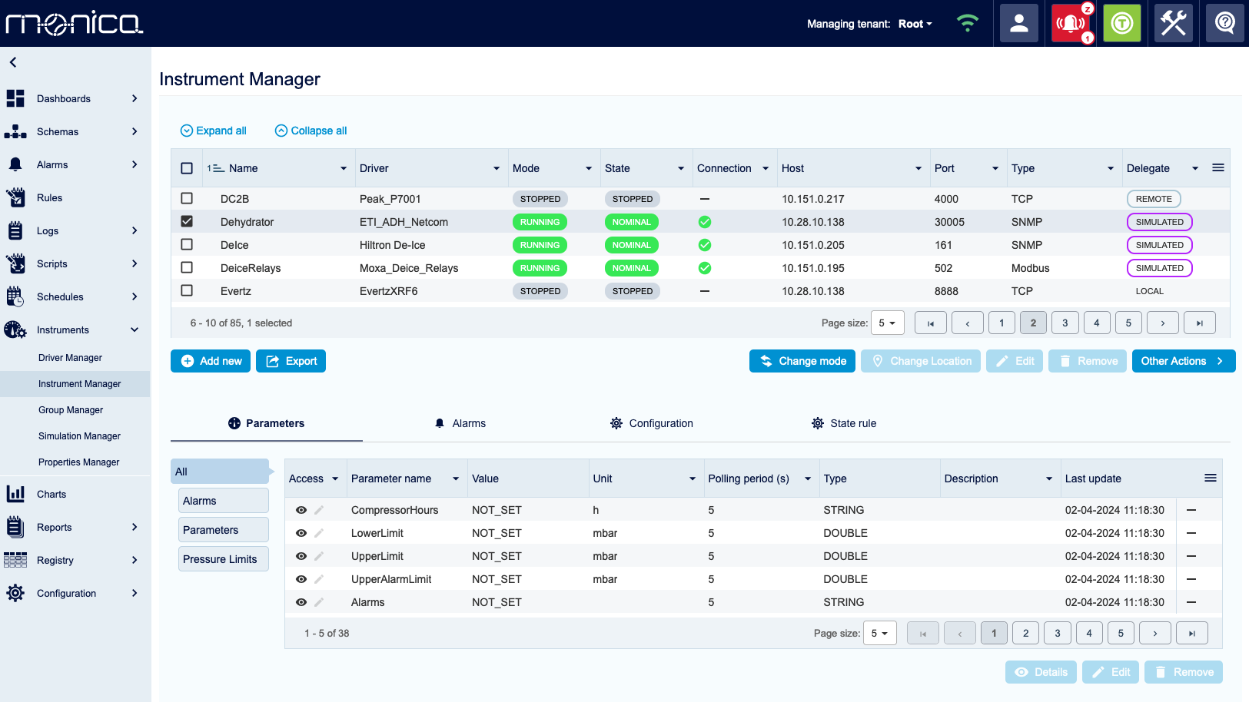Open the Root tenant dropdown
Screen dimensions: 1249x702
914,24
